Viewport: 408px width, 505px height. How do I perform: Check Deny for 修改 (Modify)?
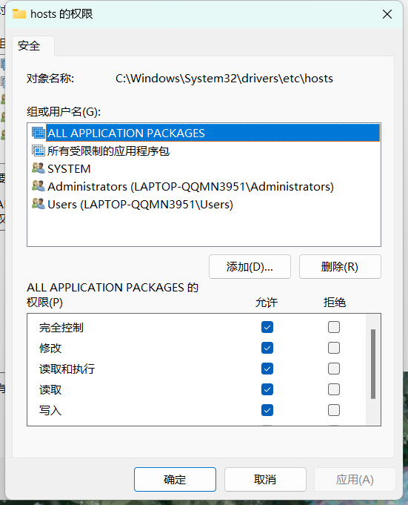(334, 348)
